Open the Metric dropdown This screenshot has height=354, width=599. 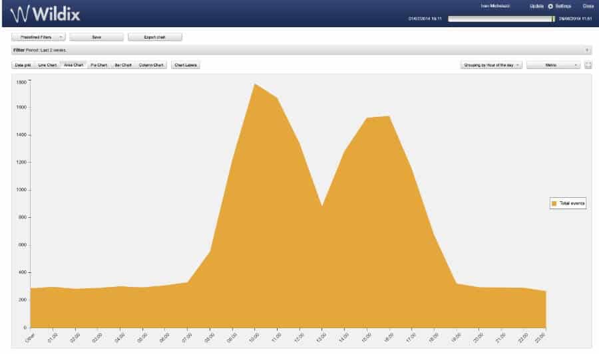point(553,65)
